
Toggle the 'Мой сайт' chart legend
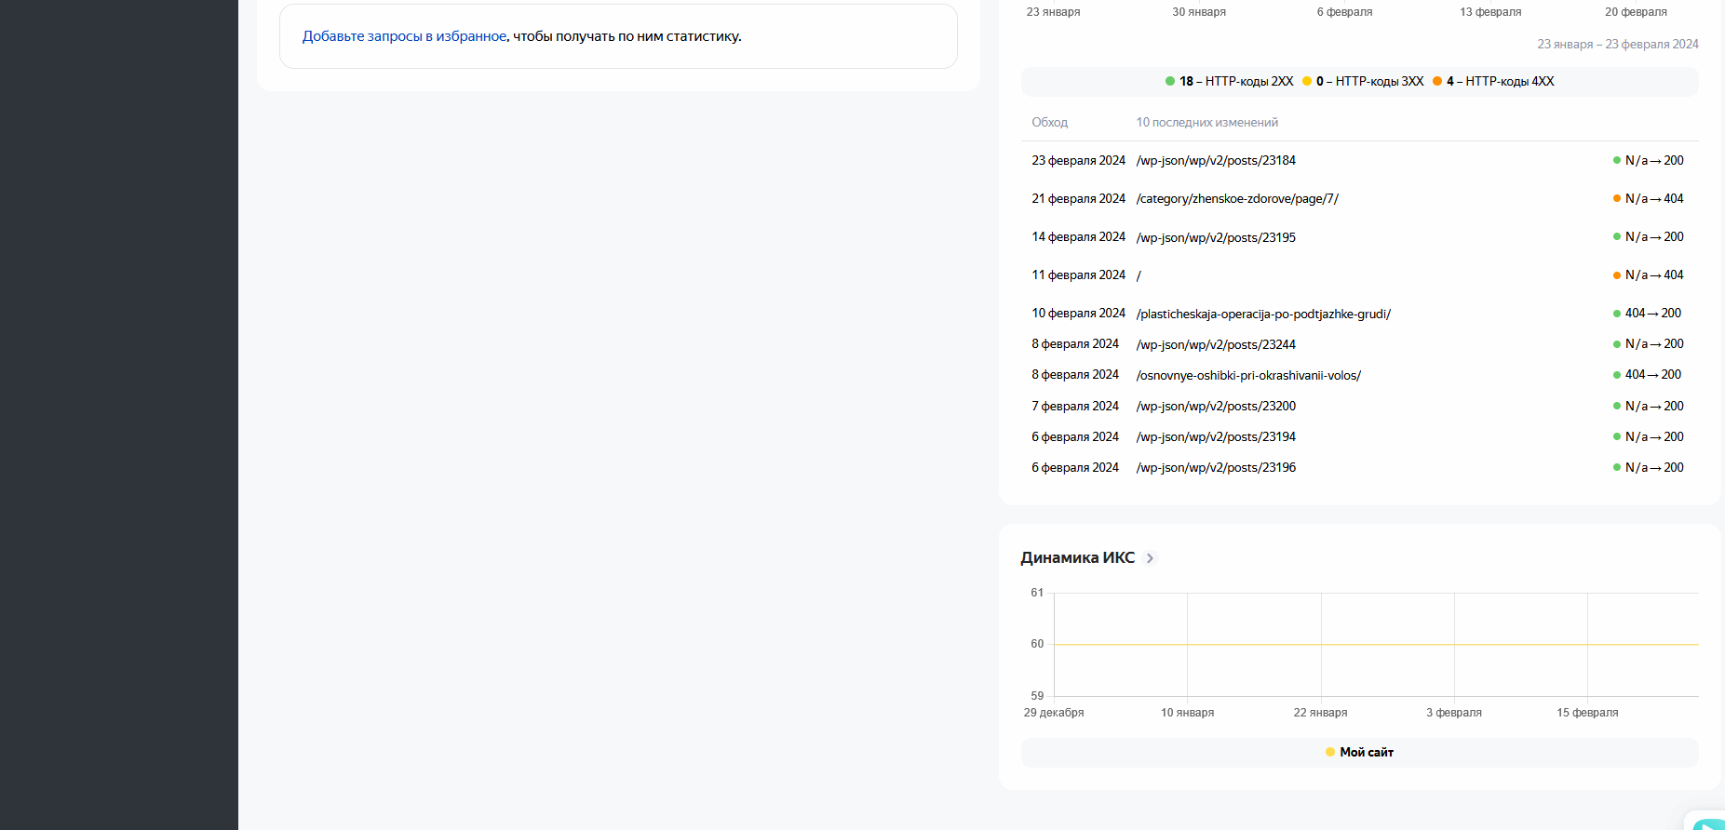(1359, 752)
